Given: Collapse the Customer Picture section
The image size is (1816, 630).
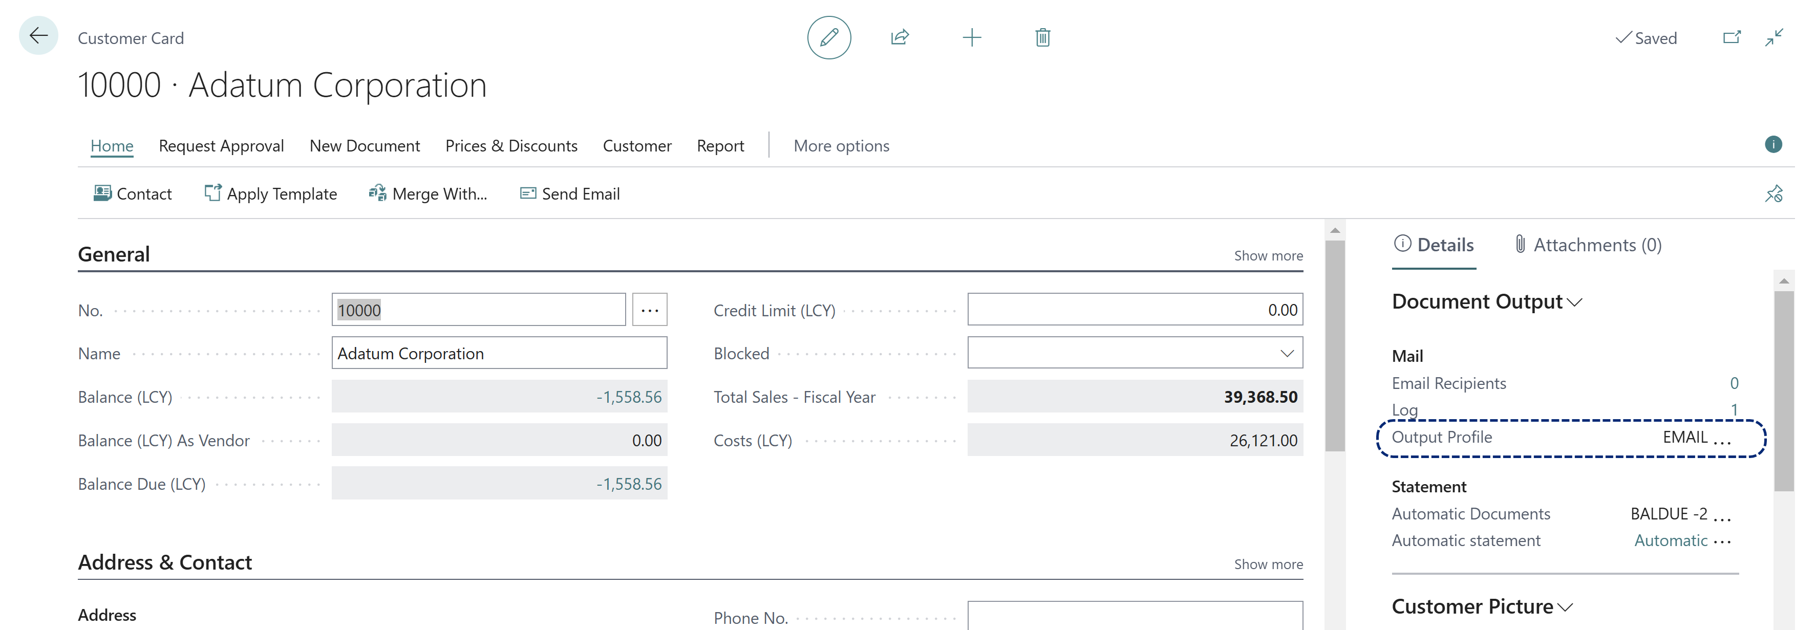Looking at the screenshot, I should pyautogui.click(x=1482, y=607).
